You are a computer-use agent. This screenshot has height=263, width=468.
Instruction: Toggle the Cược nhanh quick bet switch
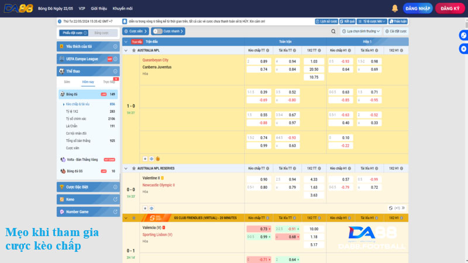pos(157,31)
